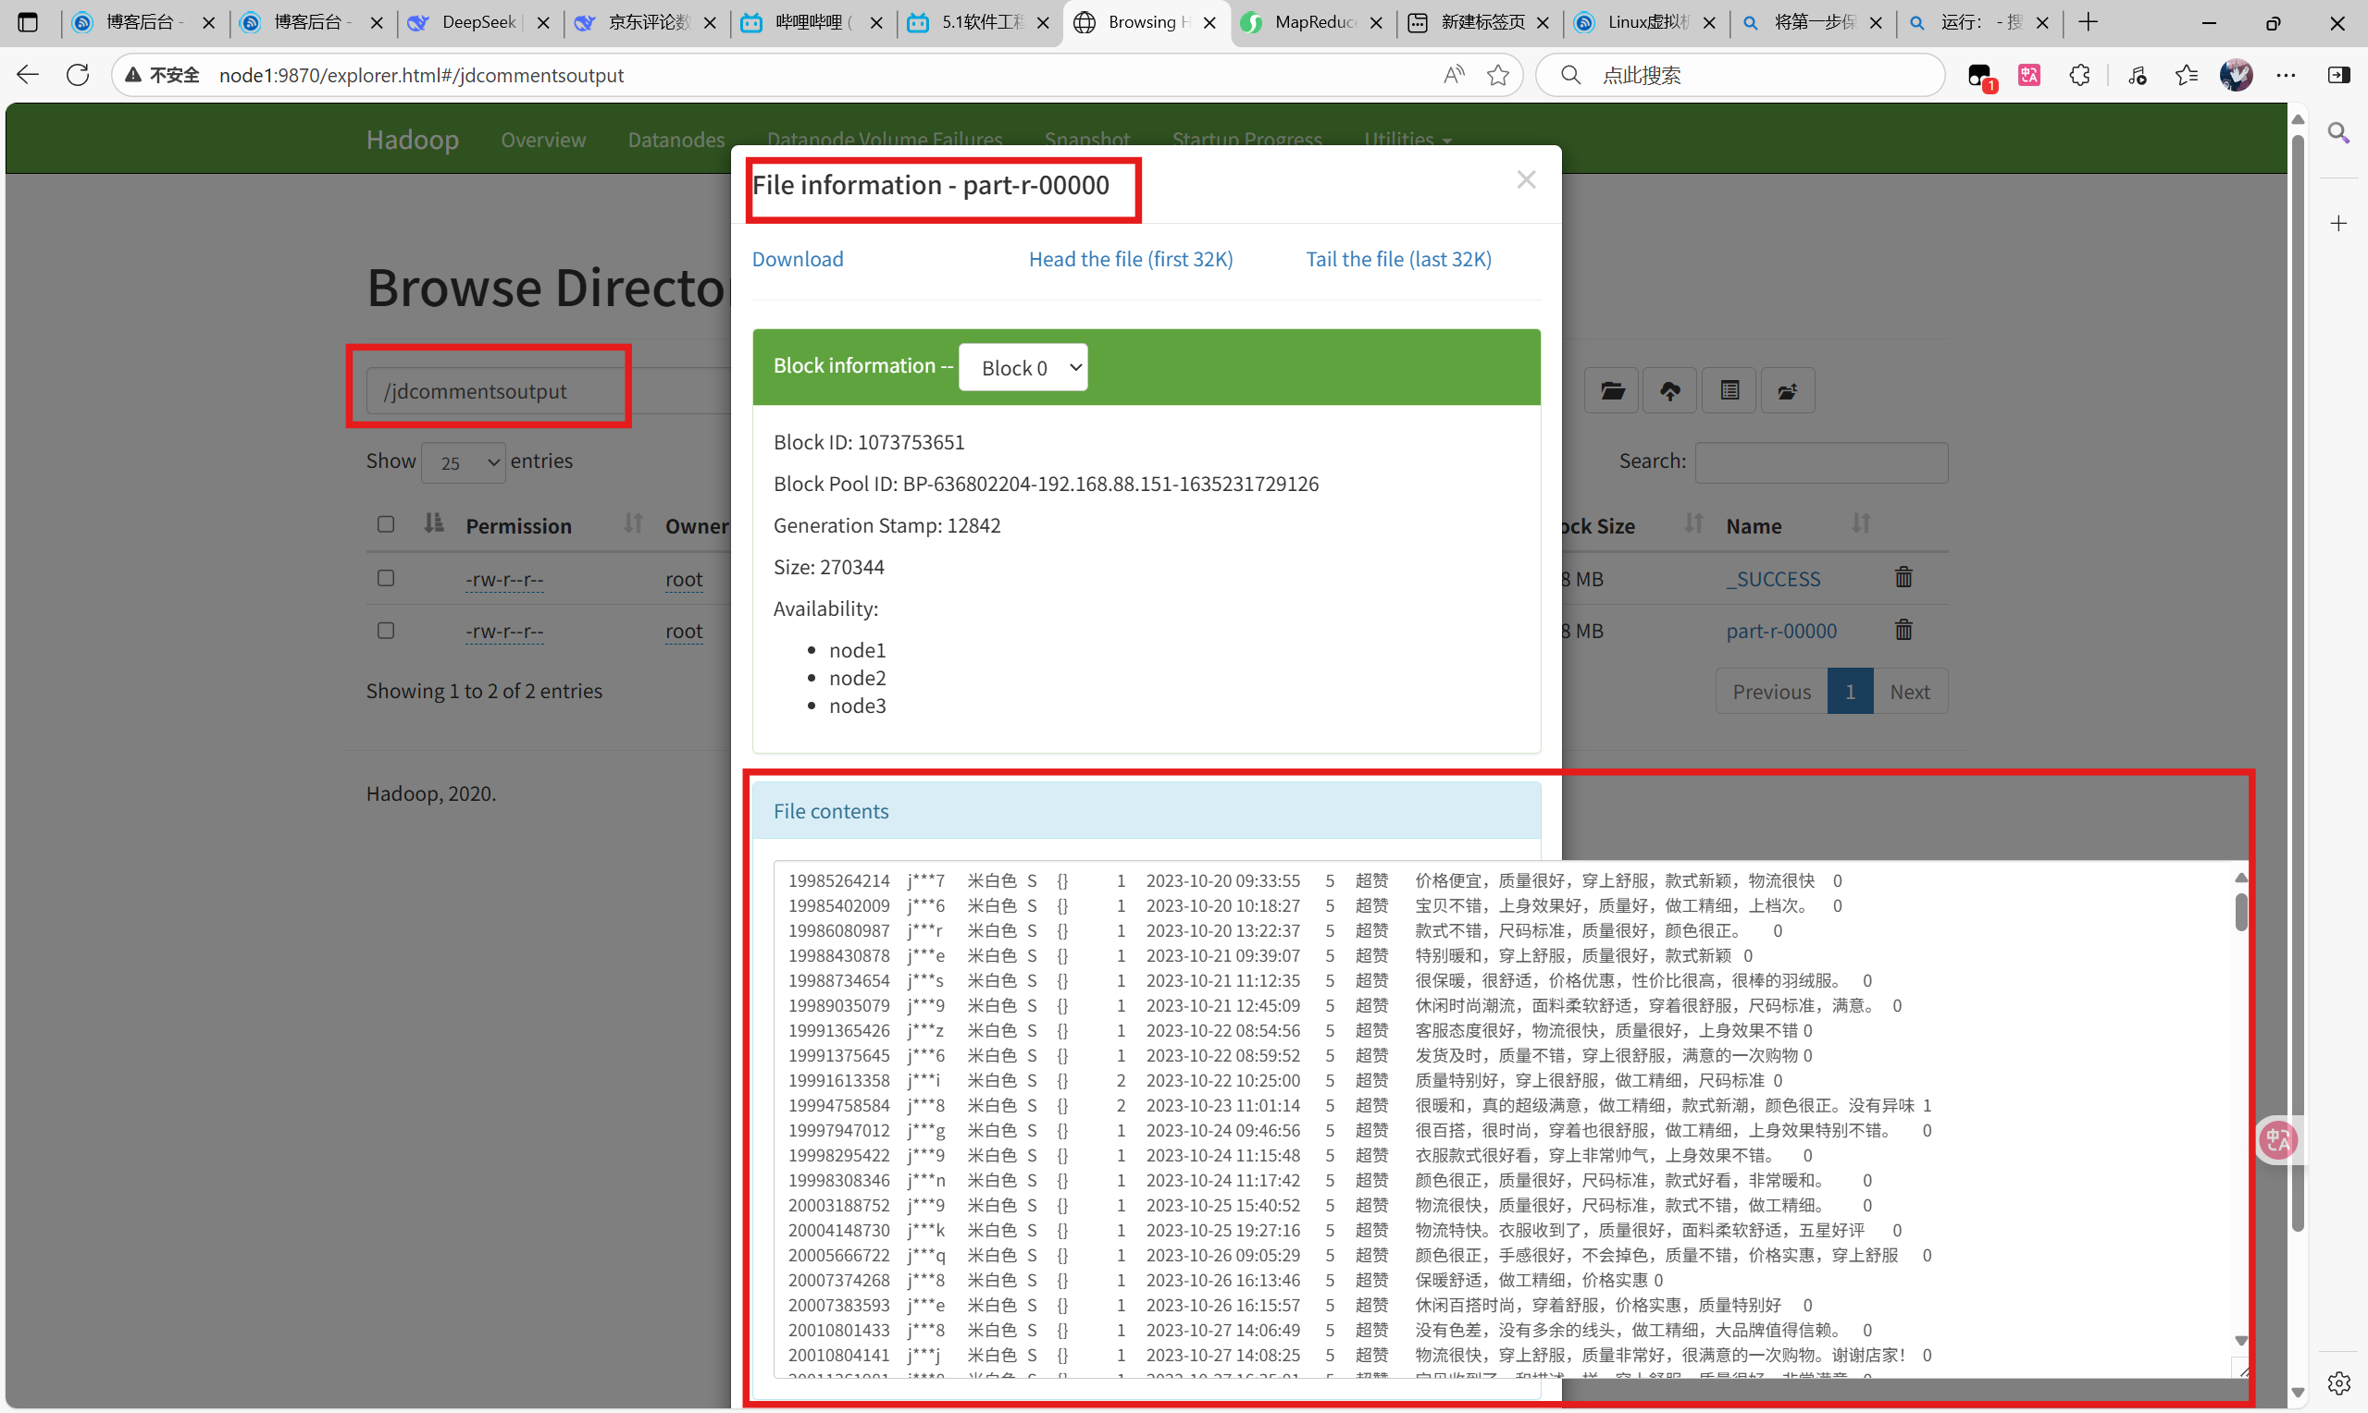Screen dimensions: 2368x1413
Task: Tick the checkbox in the _SUCCESS row
Action: tap(386, 578)
